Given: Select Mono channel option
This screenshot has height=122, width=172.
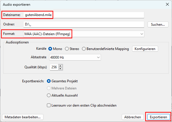Looking at the screenshot, I should coord(50,49).
